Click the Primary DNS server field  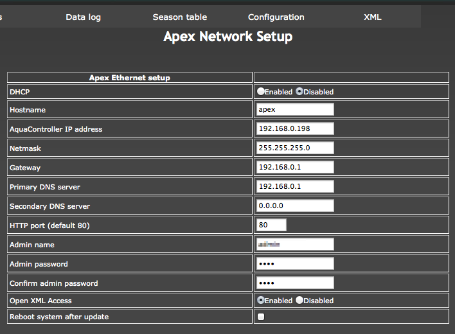click(x=295, y=186)
